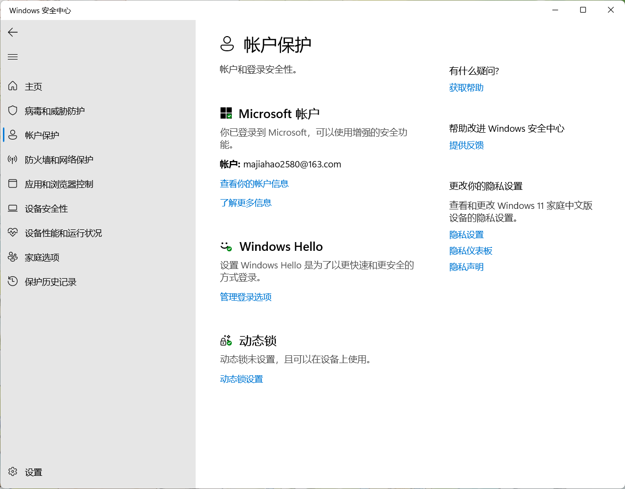Click the Windows Hello heading
This screenshot has height=489, width=625.
[x=281, y=246]
